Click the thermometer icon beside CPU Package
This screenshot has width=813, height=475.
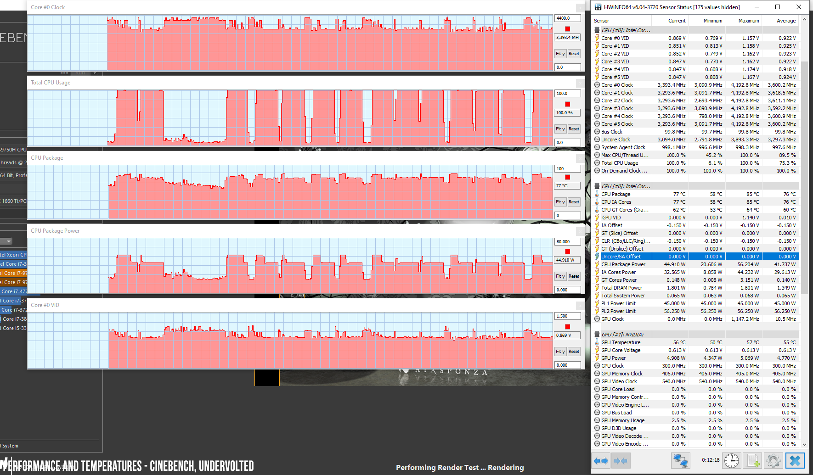[597, 194]
